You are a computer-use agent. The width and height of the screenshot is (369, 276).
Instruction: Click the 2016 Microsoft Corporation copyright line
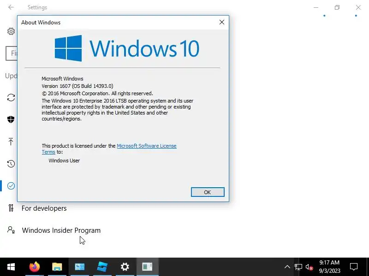point(97,93)
